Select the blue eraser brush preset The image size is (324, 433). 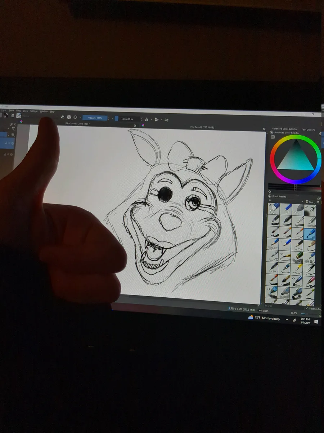pos(274,209)
